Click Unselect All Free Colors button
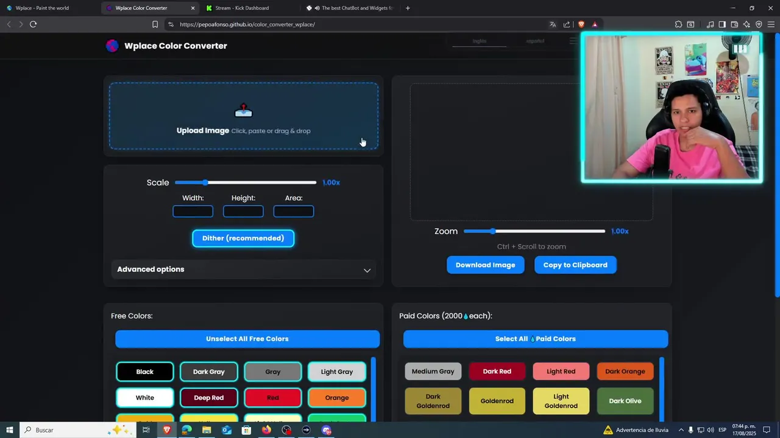 click(x=247, y=339)
